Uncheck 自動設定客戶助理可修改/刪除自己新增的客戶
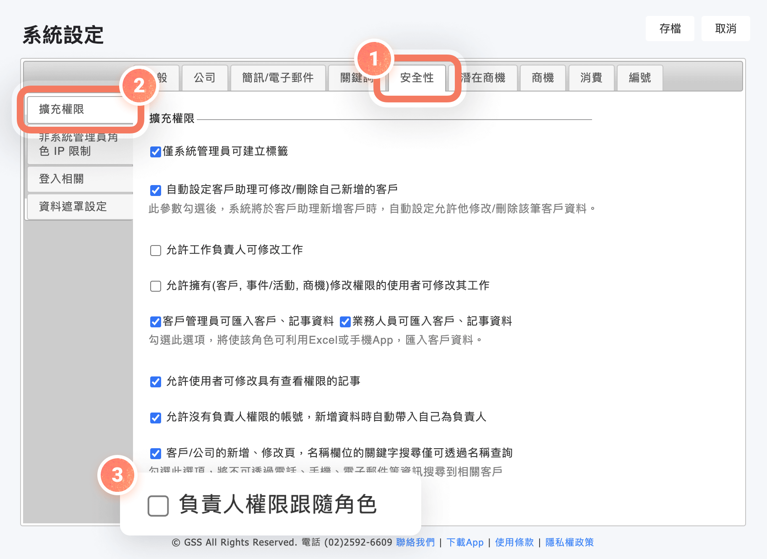The image size is (767, 559). tap(156, 190)
